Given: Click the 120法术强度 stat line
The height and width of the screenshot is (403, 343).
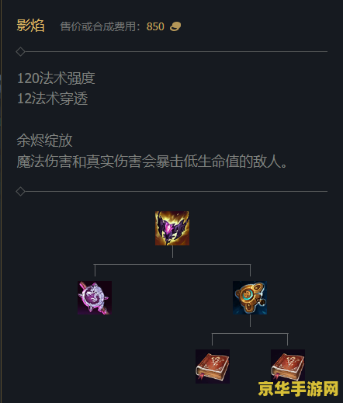Looking at the screenshot, I should tap(56, 78).
